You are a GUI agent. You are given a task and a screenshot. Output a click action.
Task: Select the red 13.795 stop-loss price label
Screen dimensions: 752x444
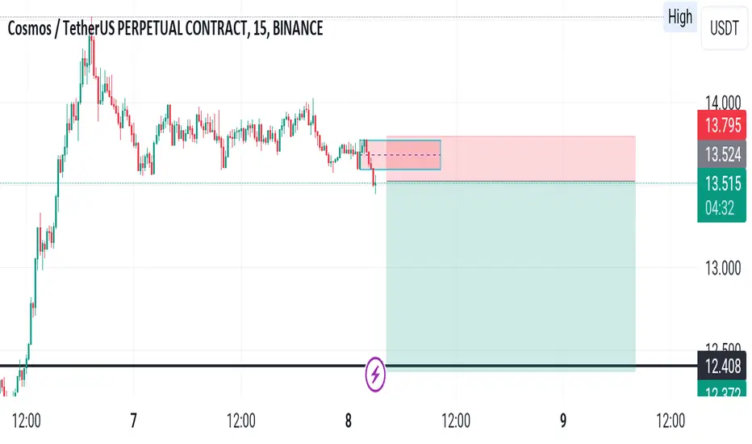tap(722, 125)
